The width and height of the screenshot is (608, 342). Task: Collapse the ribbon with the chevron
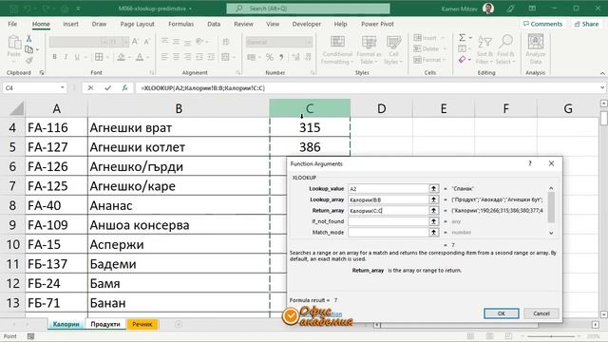[602, 73]
